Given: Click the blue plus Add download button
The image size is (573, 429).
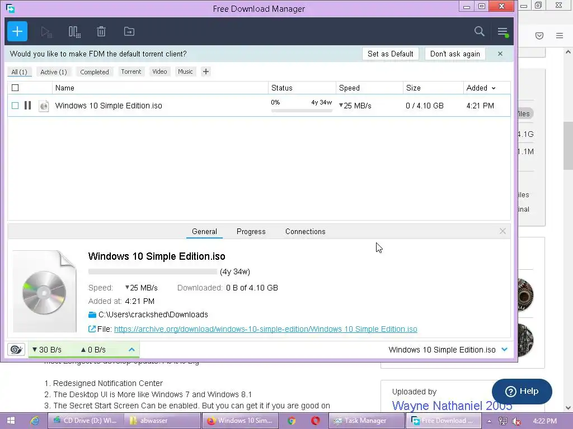Looking at the screenshot, I should (17, 31).
